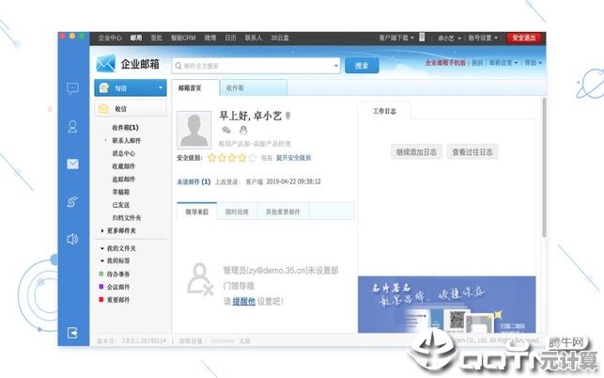Click the user profile avatar picture

pyautogui.click(x=194, y=129)
